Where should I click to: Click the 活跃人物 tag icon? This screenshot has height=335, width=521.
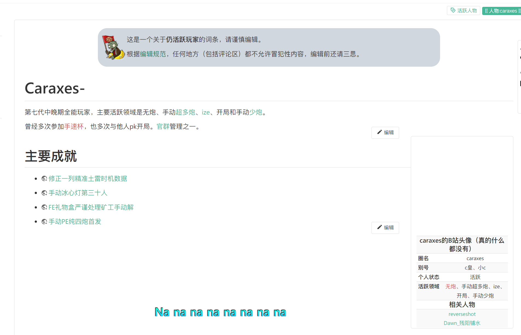tap(453, 10)
